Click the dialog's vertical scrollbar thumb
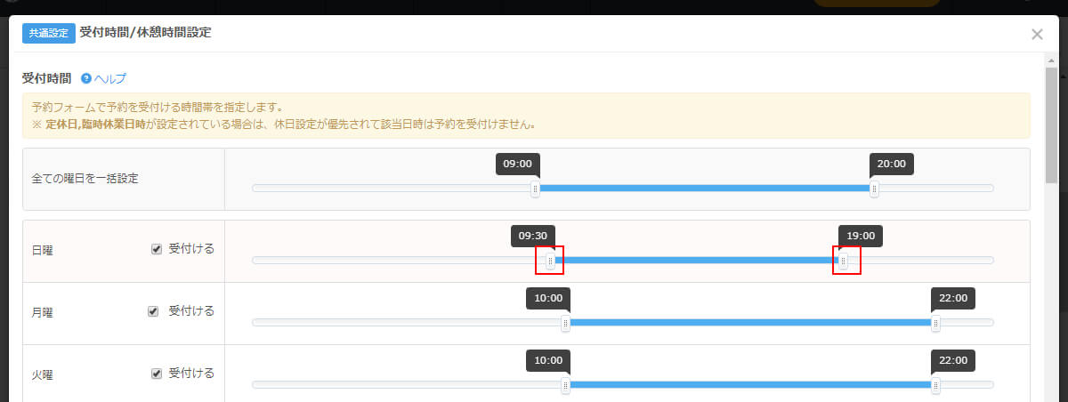Viewport: 1068px width, 402px height. (x=1051, y=125)
